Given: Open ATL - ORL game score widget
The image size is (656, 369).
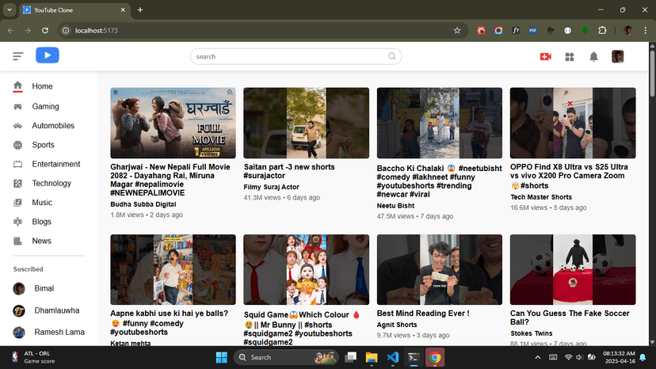Looking at the screenshot, I should click(32, 358).
